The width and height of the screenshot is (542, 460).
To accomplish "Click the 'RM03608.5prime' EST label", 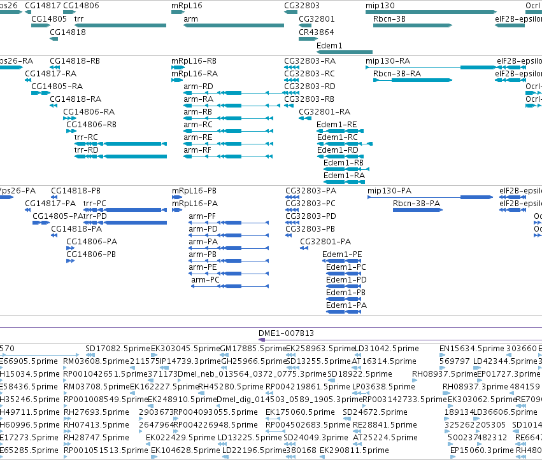I will [x=96, y=361].
